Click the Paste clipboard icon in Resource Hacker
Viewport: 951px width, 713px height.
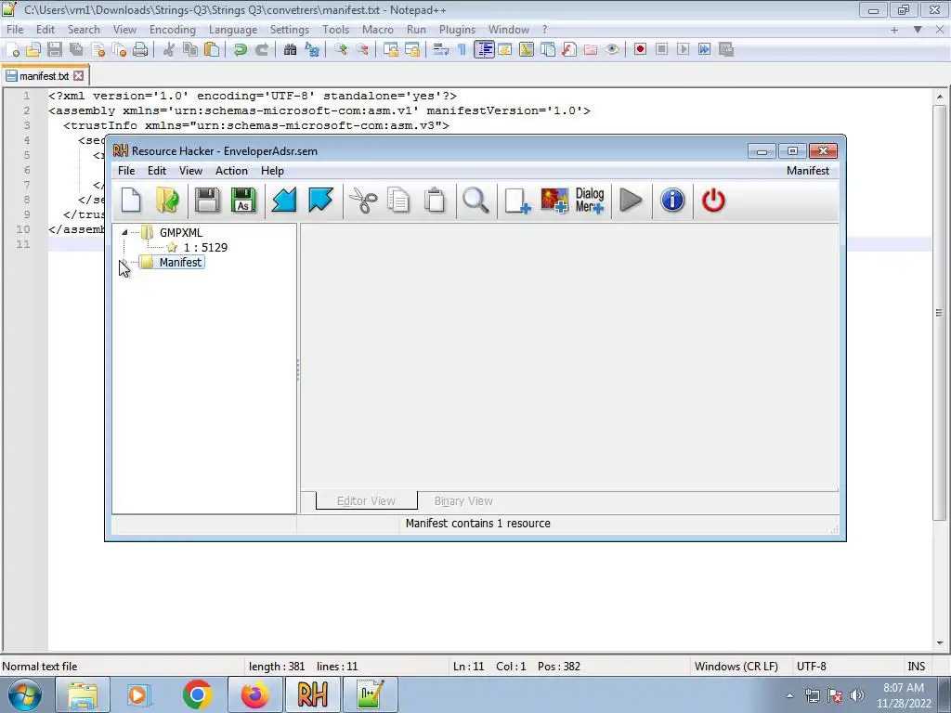click(435, 201)
